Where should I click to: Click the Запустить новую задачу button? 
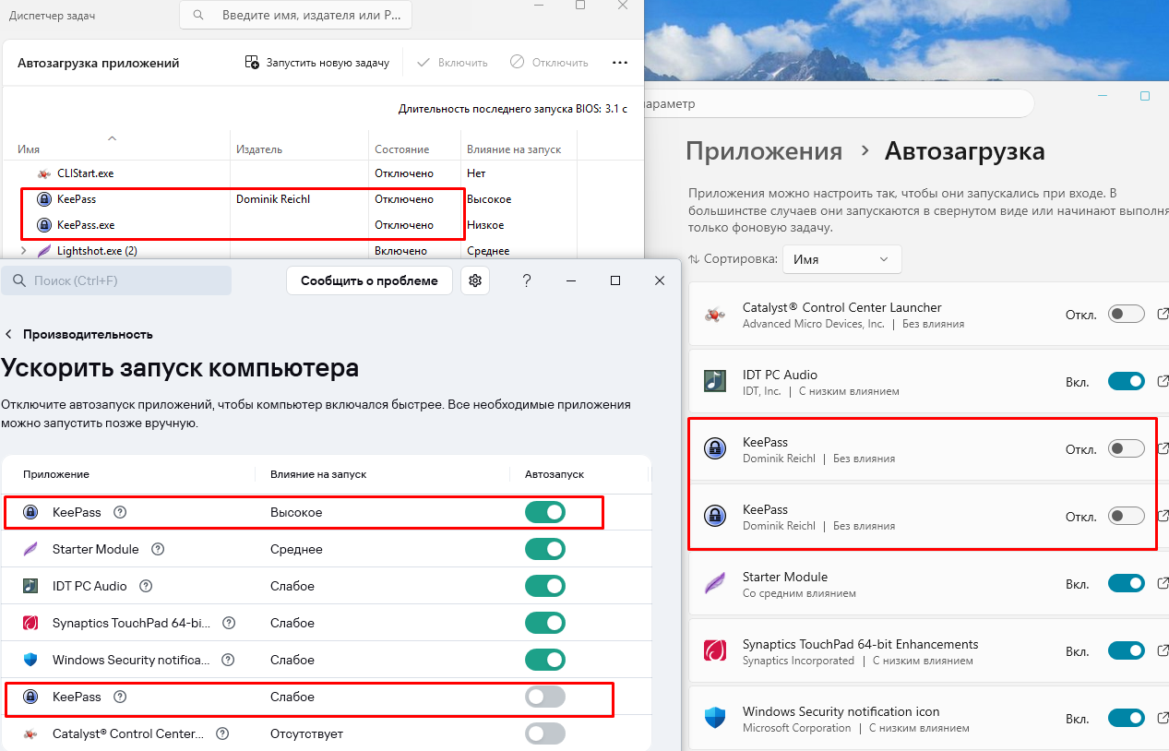[x=317, y=63]
